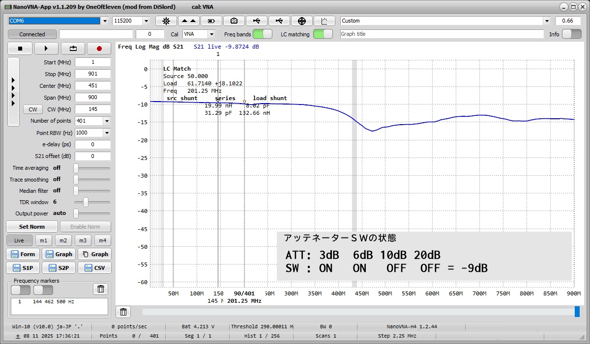The image size is (590, 344).
Task: Select the m1 memory trace button
Action: pos(44,240)
